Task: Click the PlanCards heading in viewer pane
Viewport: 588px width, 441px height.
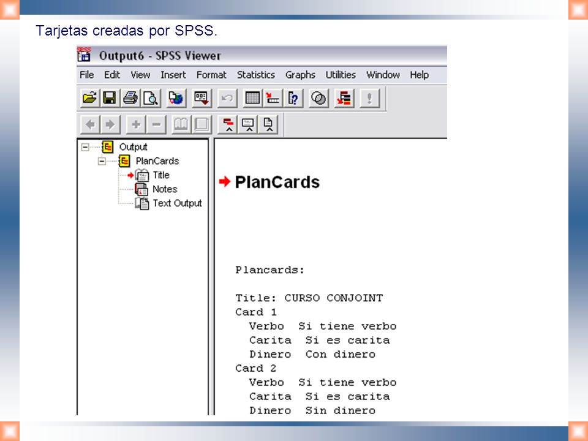Action: (277, 183)
